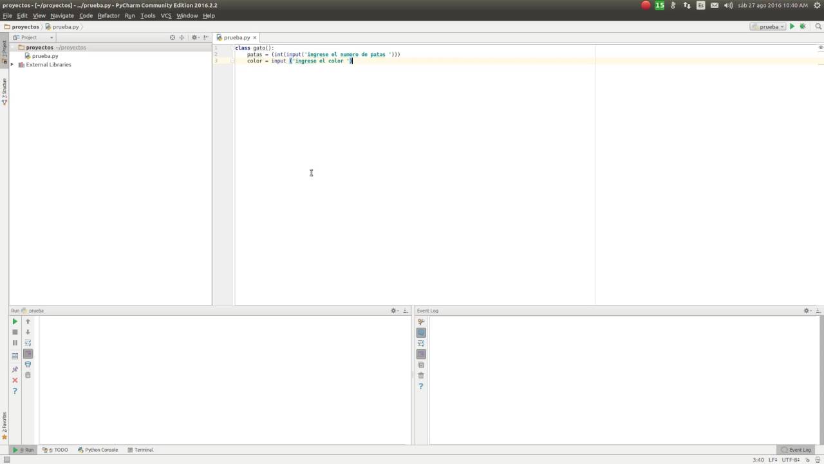Toggle scroll to end in Event Log
The image size is (824, 464).
[x=421, y=354]
